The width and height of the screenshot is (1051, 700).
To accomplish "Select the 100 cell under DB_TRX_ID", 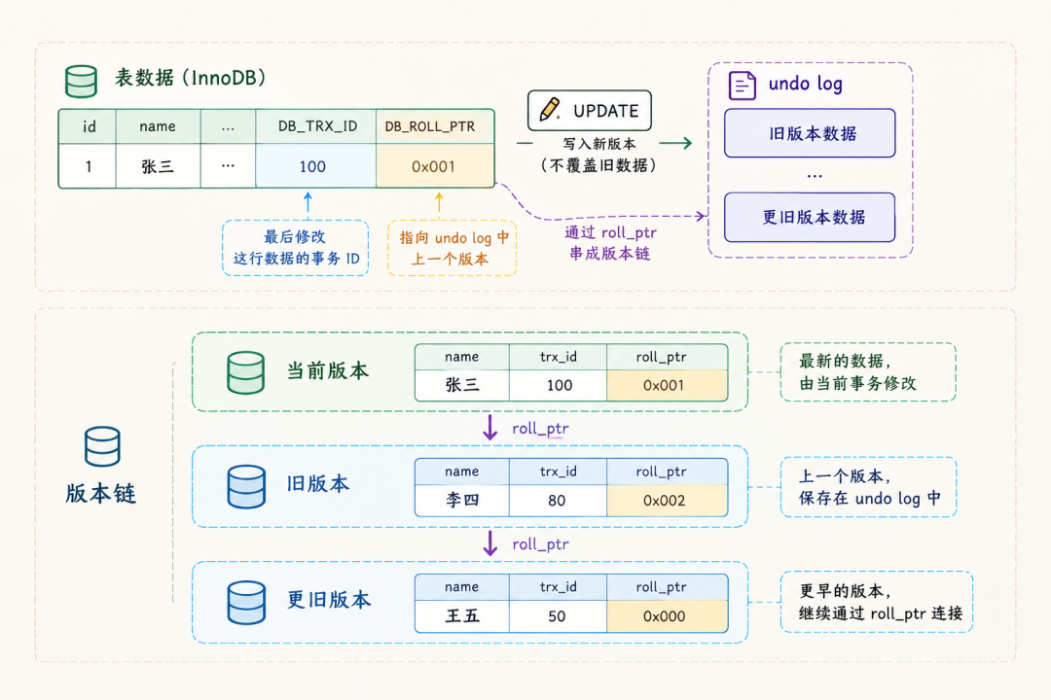I will tap(315, 165).
